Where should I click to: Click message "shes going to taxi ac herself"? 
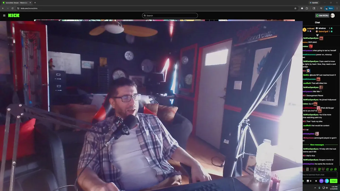[x=324, y=50]
